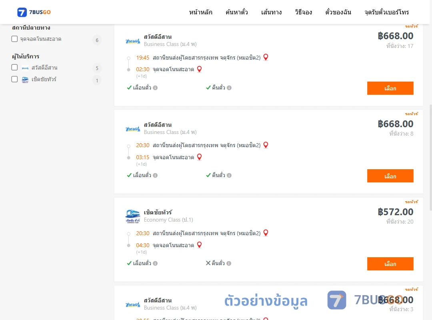This screenshot has width=432, height=320.
Task: Check the จุดจอดโนนสะอาด destination filter
Action: click(x=15, y=39)
